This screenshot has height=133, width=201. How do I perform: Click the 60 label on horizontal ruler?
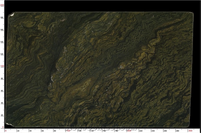pyautogui.click(x=43, y=131)
